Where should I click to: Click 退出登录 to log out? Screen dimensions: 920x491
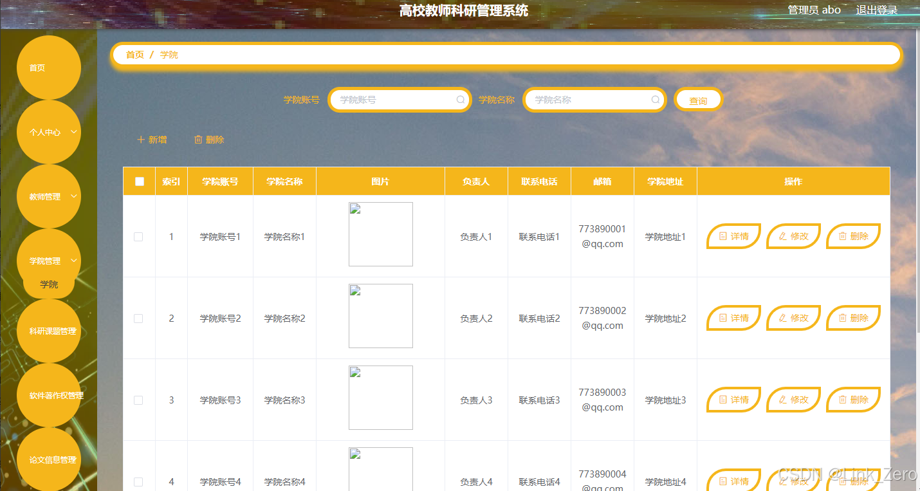tap(877, 10)
